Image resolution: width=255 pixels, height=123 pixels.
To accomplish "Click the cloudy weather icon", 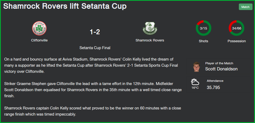I will [x=195, y=82].
